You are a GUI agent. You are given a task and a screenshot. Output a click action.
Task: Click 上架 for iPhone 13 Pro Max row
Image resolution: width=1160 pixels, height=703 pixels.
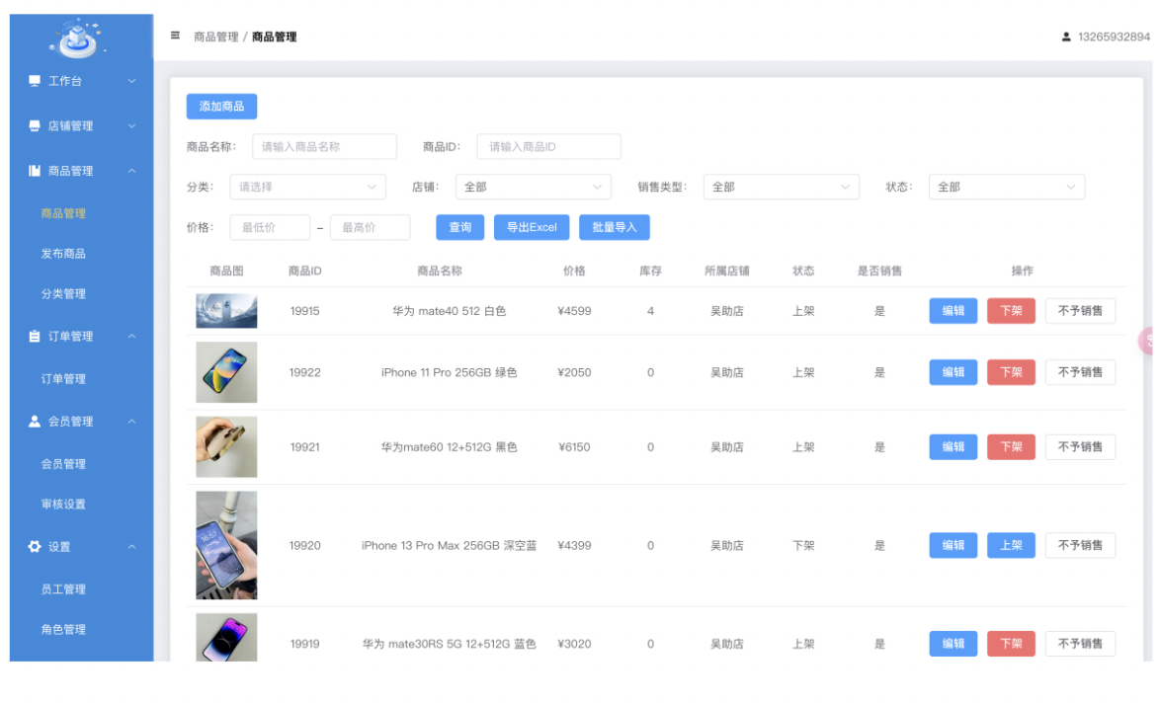tap(1012, 545)
